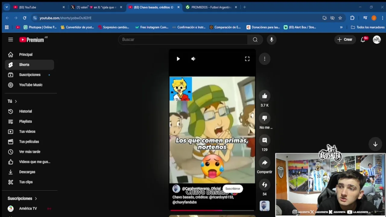The image size is (386, 217).
Task: Go to the YouTube Premium logo home
Action: click(x=32, y=39)
